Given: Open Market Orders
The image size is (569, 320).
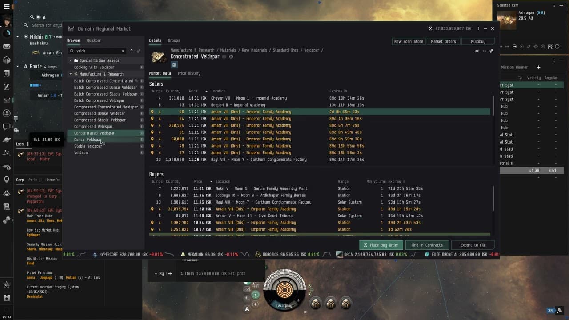Looking at the screenshot, I should coord(443,42).
